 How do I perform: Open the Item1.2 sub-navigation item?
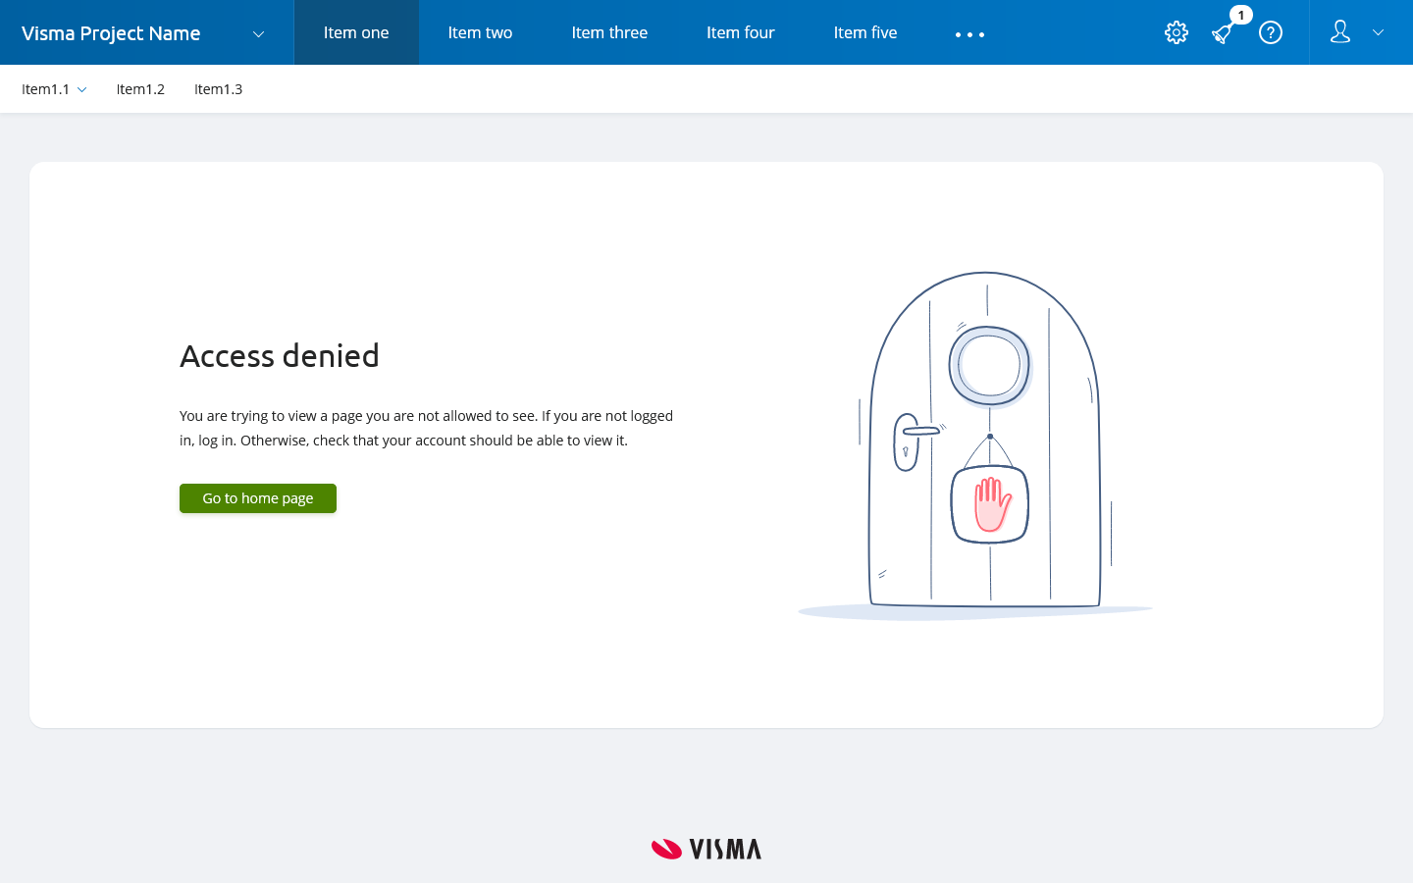pos(140,89)
